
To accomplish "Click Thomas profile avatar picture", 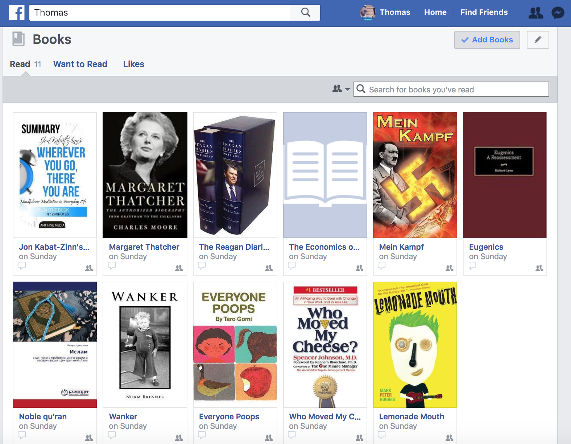I will [368, 13].
